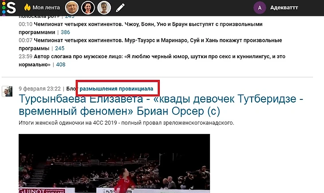Select the Моя лента menu item
The width and height of the screenshot is (324, 193).
pyautogui.click(x=46, y=8)
